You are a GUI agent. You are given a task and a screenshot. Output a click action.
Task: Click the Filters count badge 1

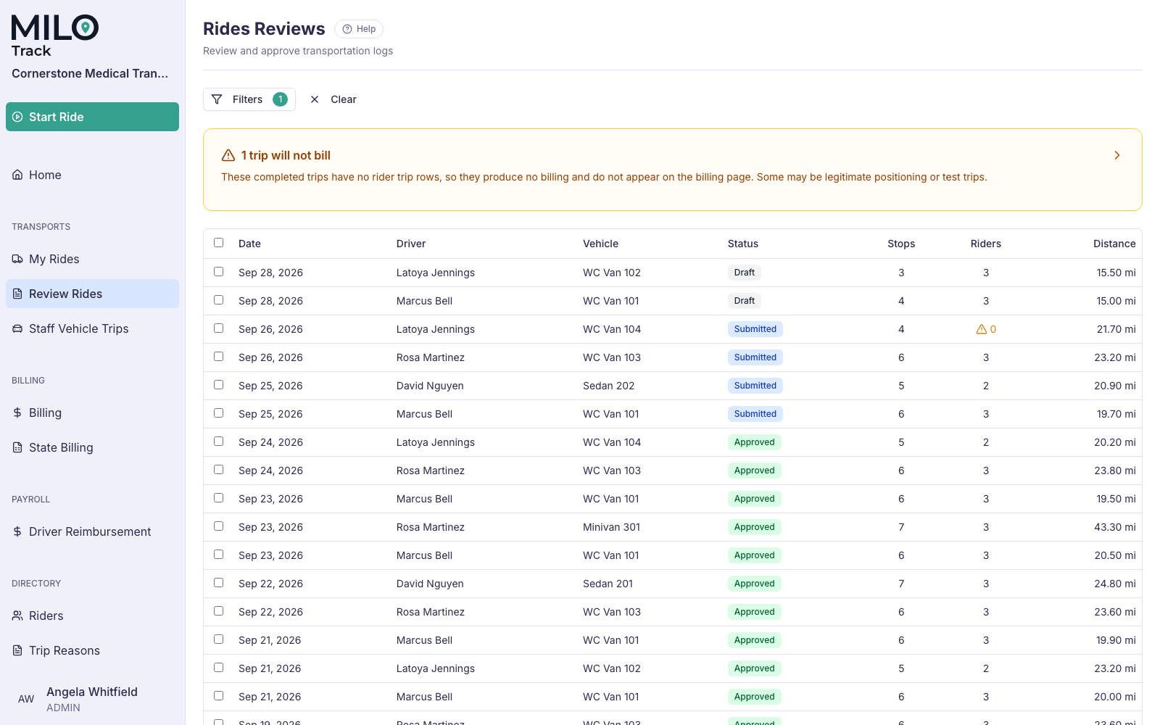click(280, 99)
